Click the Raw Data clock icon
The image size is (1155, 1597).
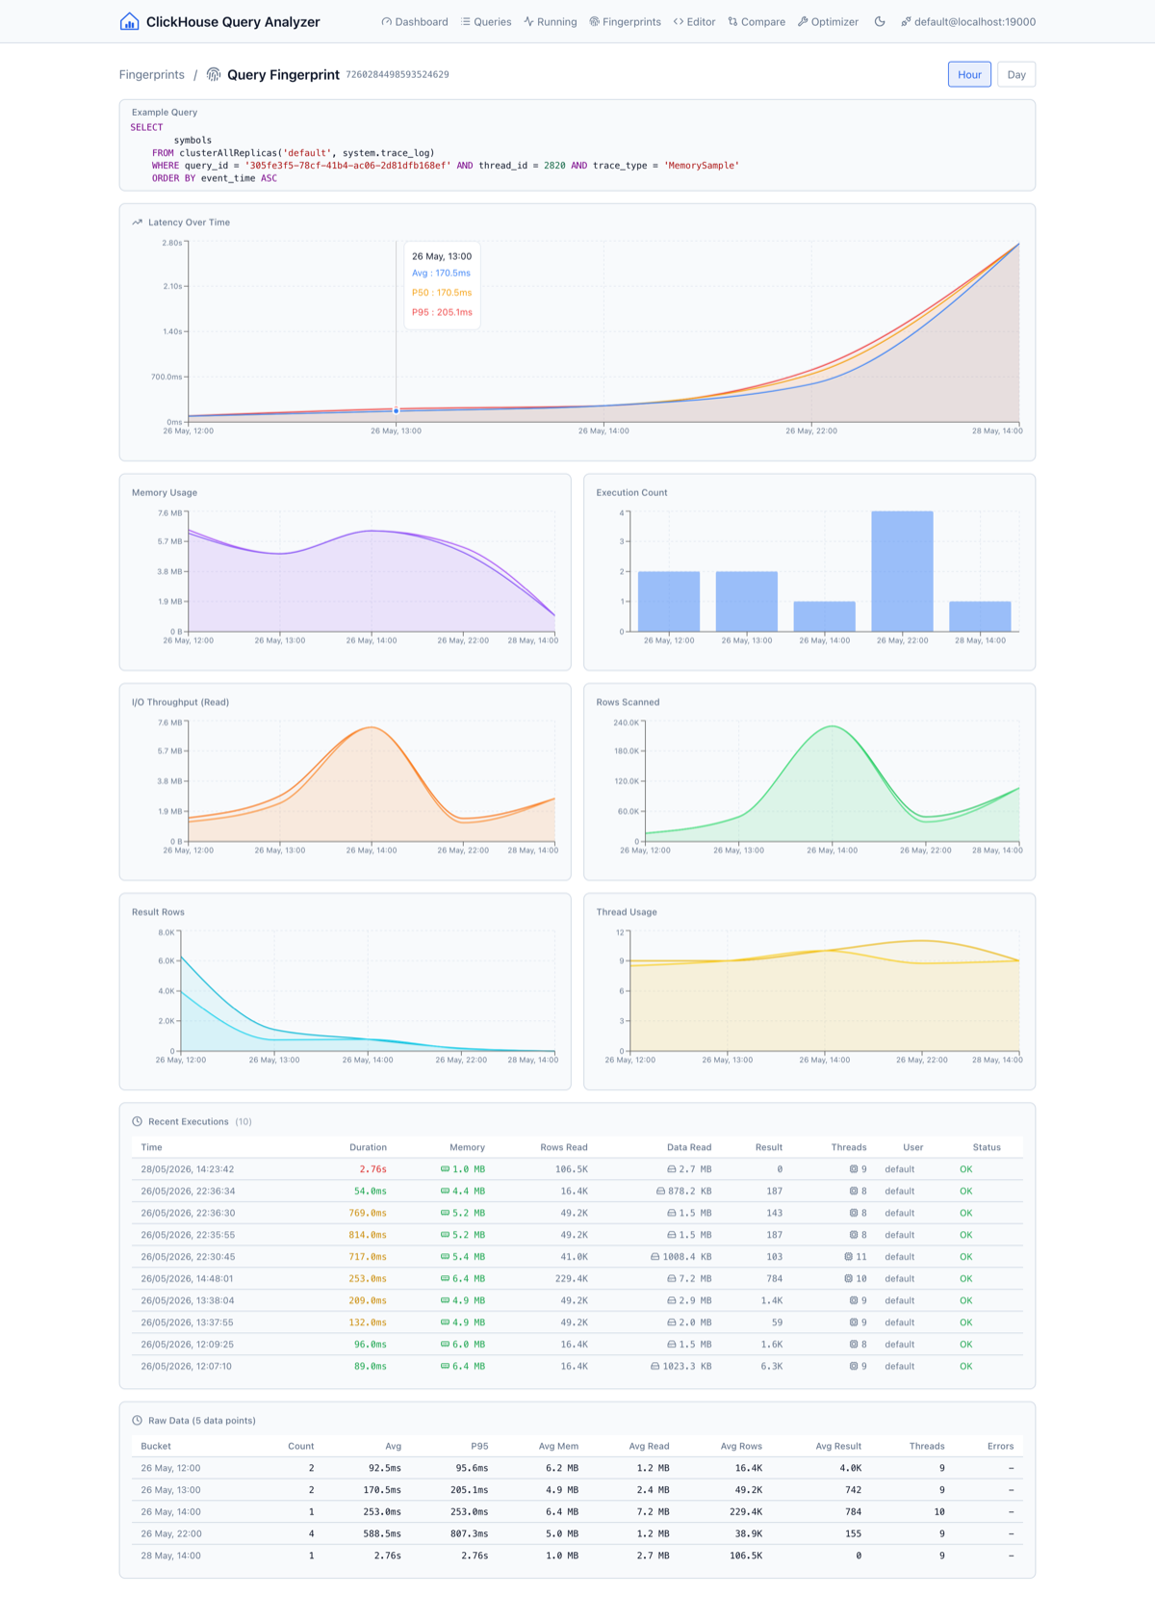137,1421
